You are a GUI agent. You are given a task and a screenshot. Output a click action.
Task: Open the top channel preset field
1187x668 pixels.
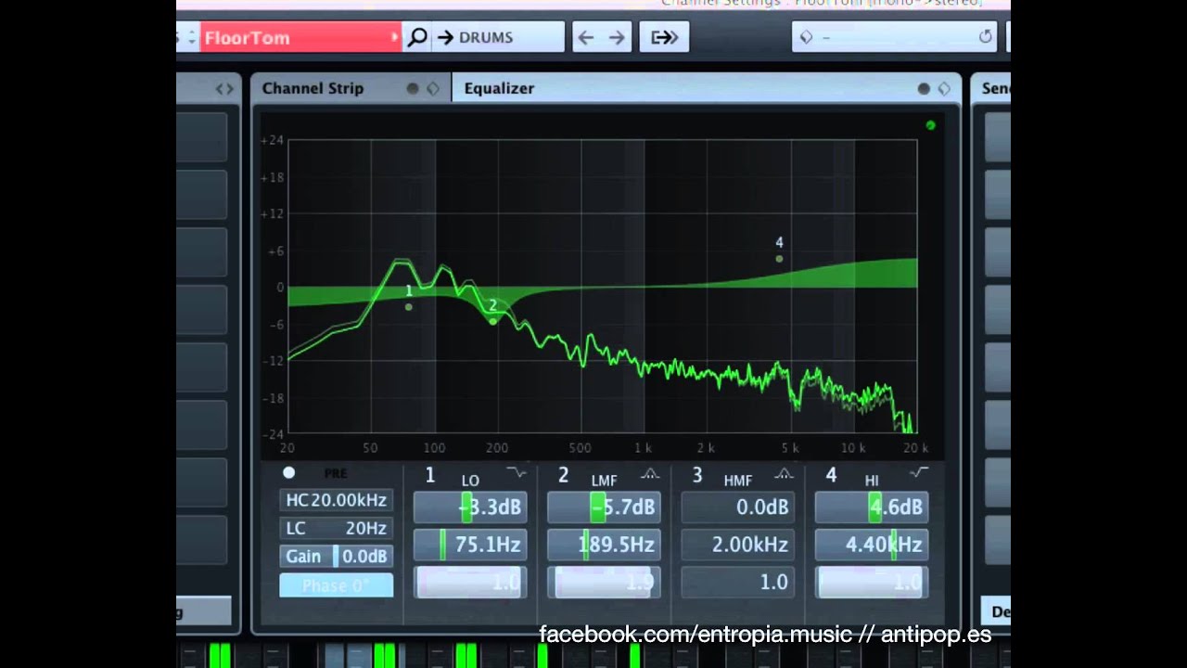point(894,37)
